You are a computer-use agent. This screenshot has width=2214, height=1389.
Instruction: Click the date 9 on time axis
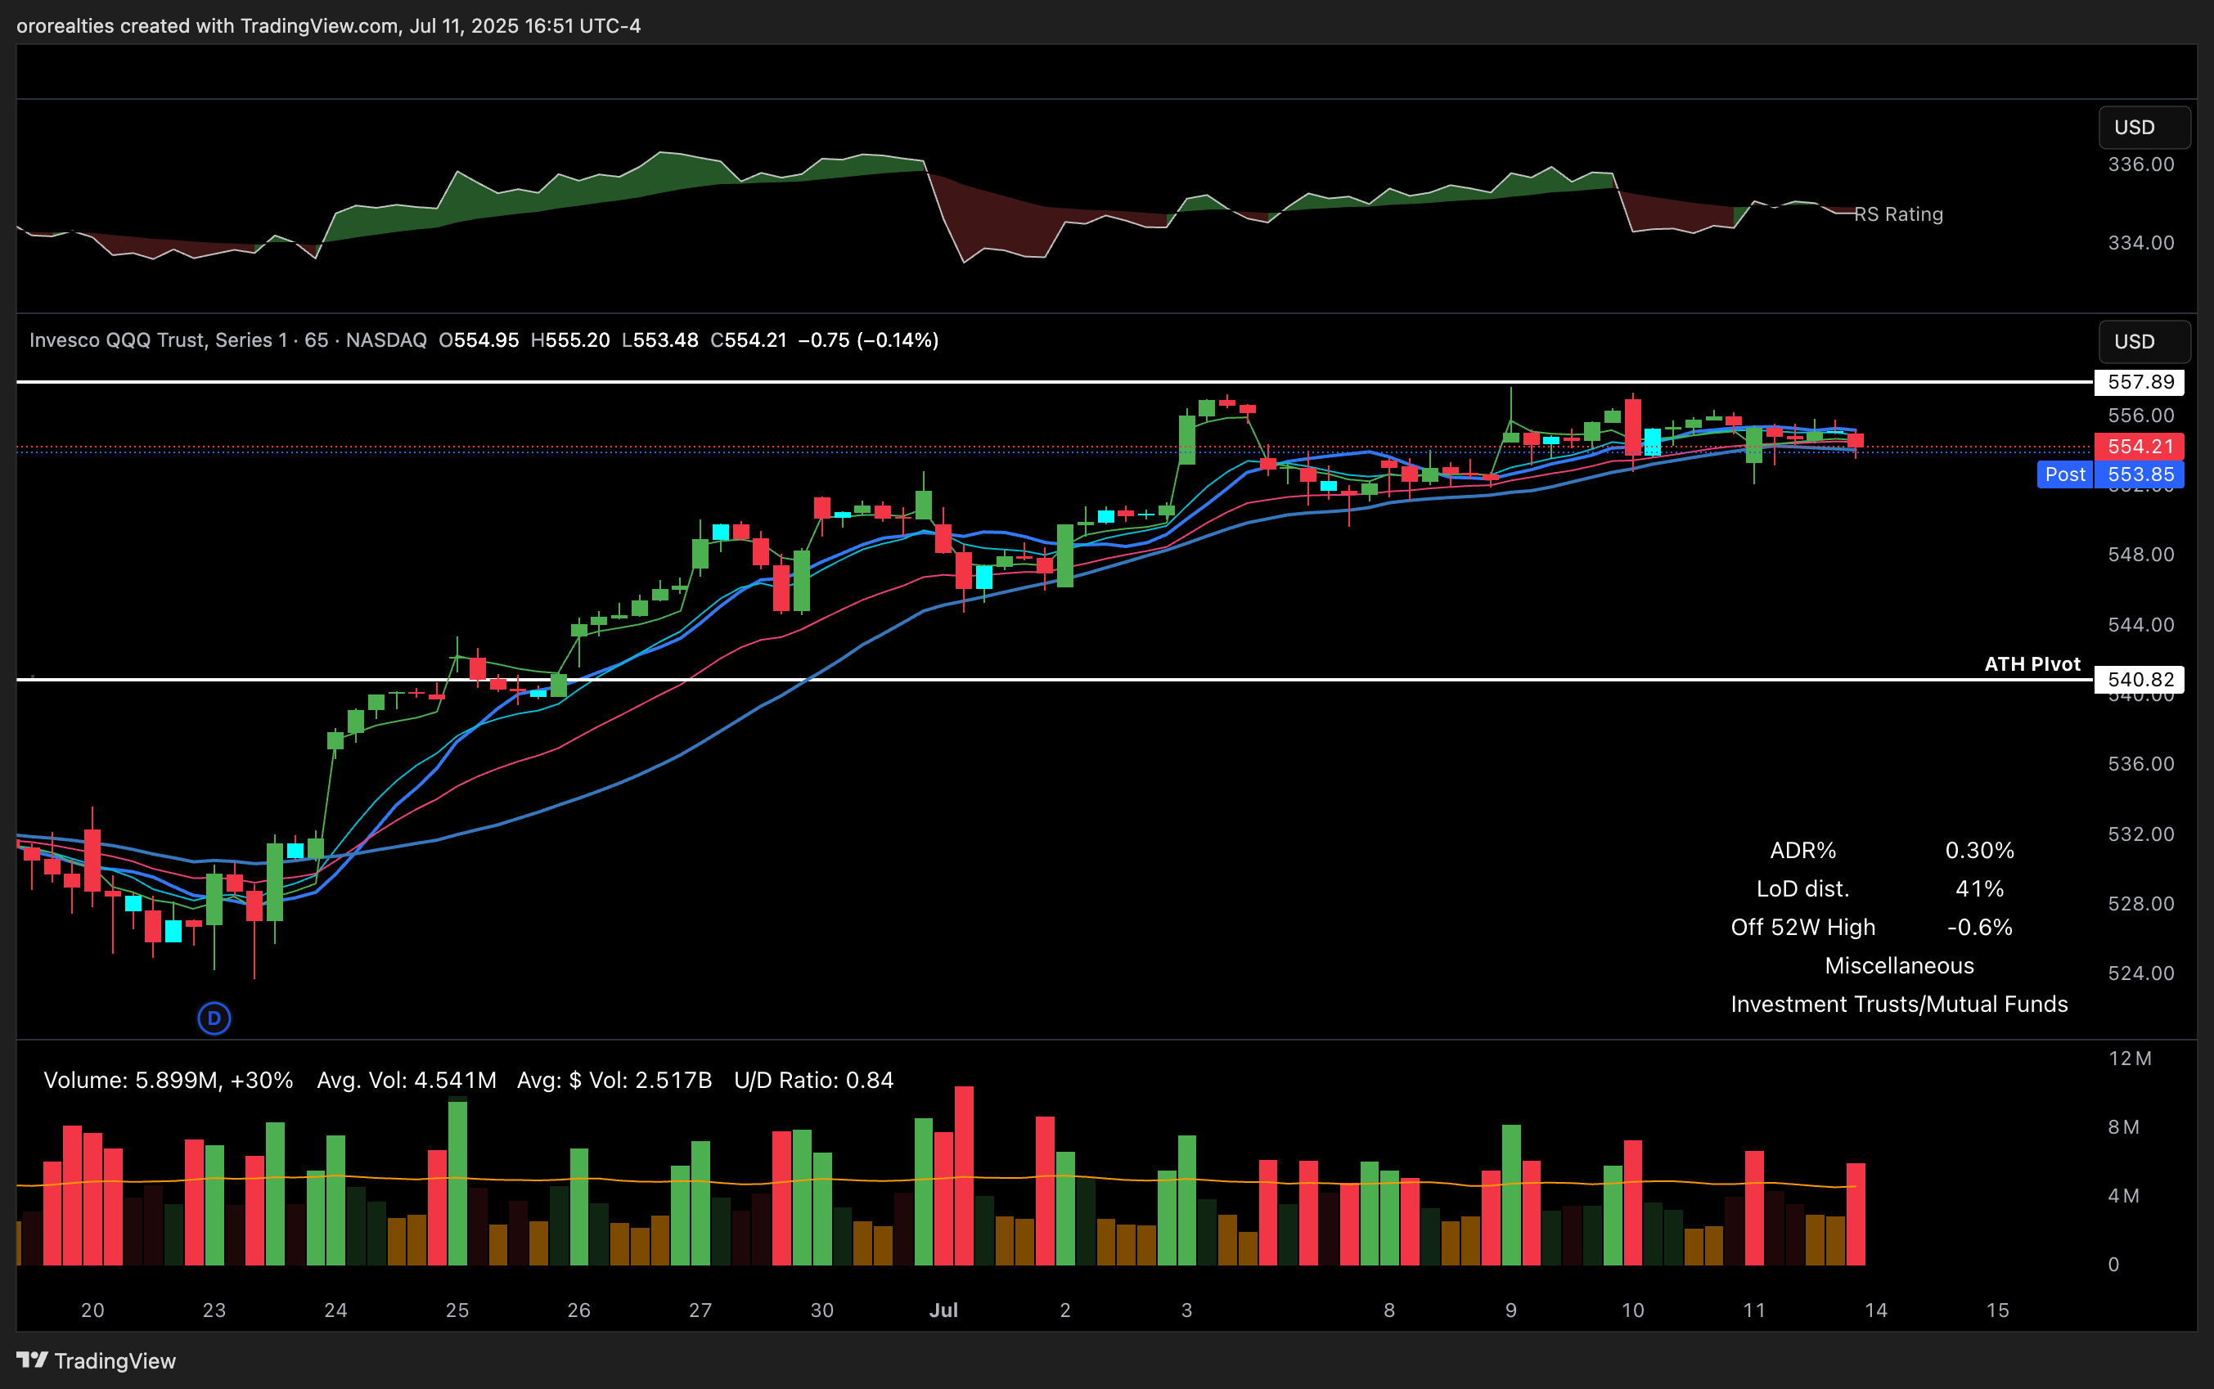click(1511, 1311)
